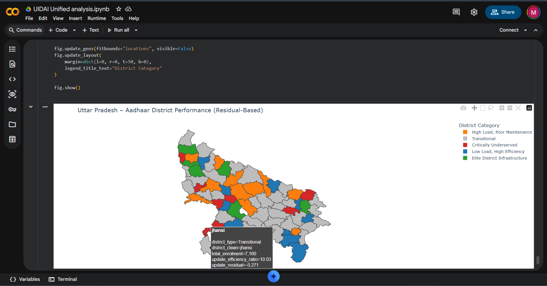
Task: Autoscale the plot with the expand-arrows icon
Action: (x=518, y=108)
